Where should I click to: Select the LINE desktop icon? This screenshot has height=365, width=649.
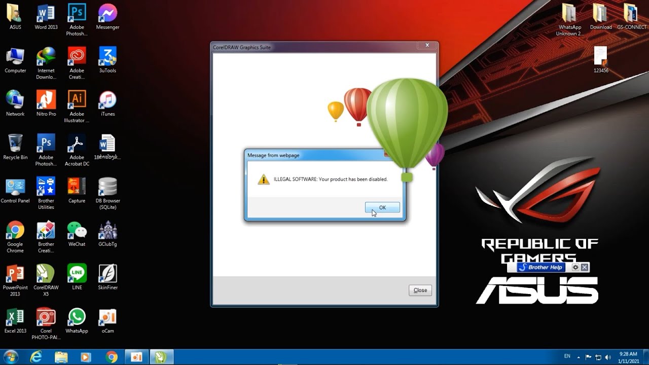point(77,277)
